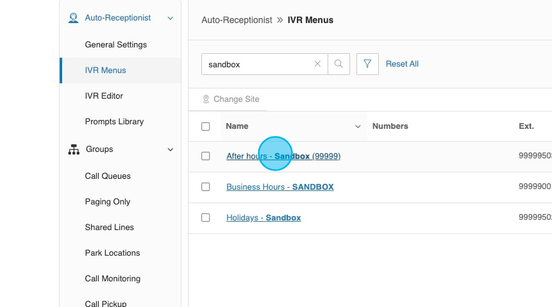Viewport: 552px width, 307px height.
Task: Check the After hours Sandbox row
Action: [206, 156]
